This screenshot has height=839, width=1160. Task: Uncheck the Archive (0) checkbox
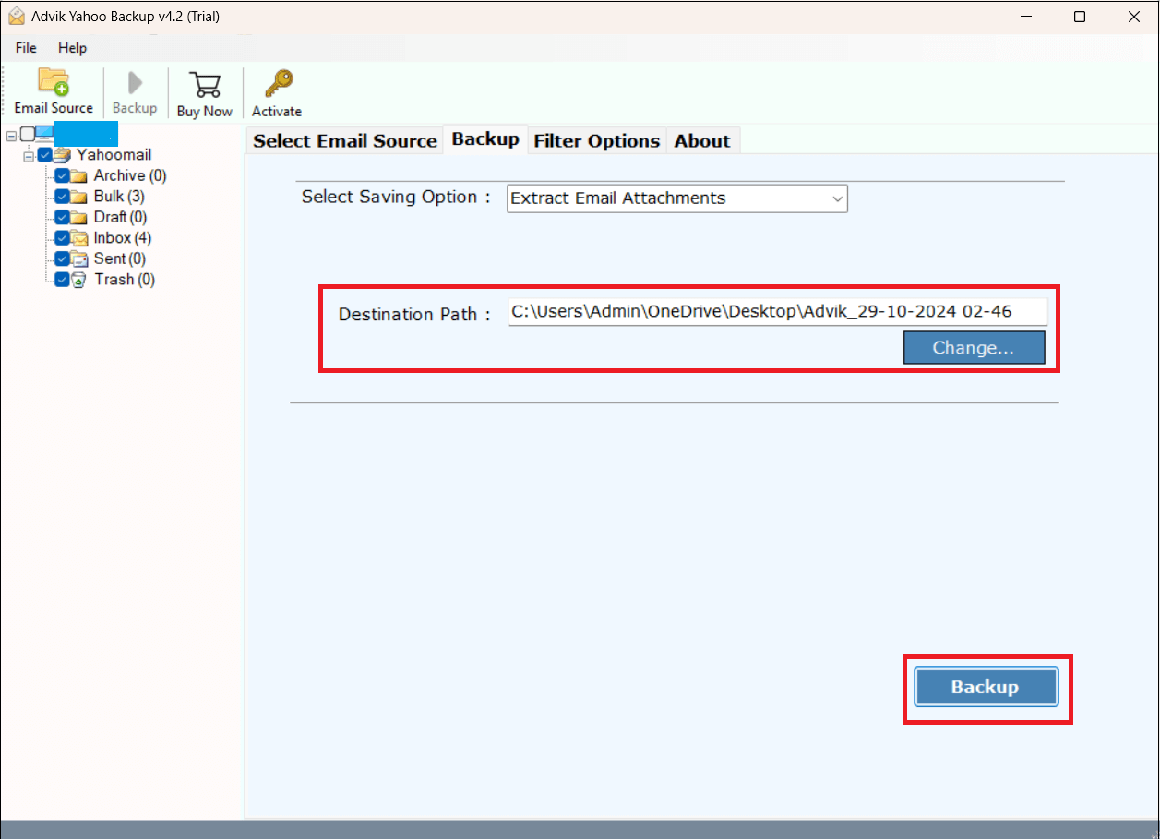(x=62, y=175)
